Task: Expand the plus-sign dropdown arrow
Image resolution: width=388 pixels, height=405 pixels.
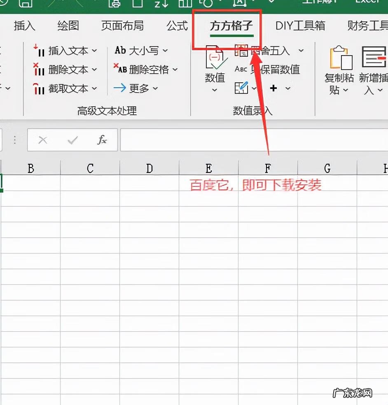Action: coord(288,88)
